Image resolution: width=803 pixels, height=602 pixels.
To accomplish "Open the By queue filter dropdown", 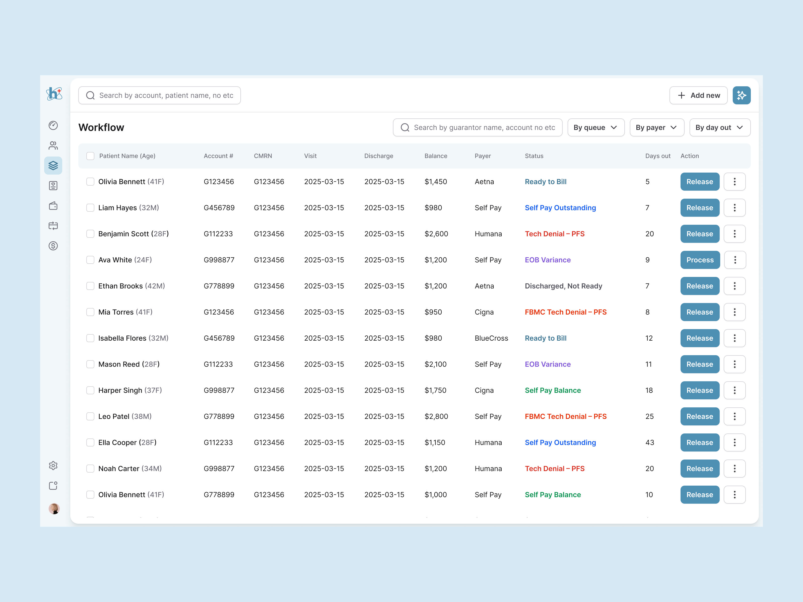I will coord(596,127).
